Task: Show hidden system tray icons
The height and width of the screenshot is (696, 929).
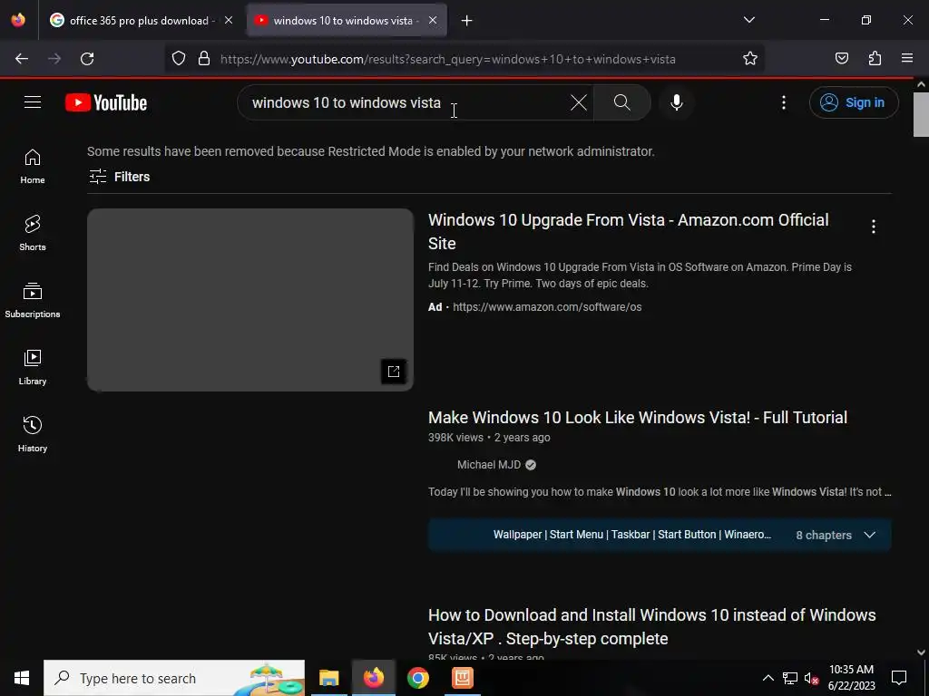Action: tap(768, 678)
